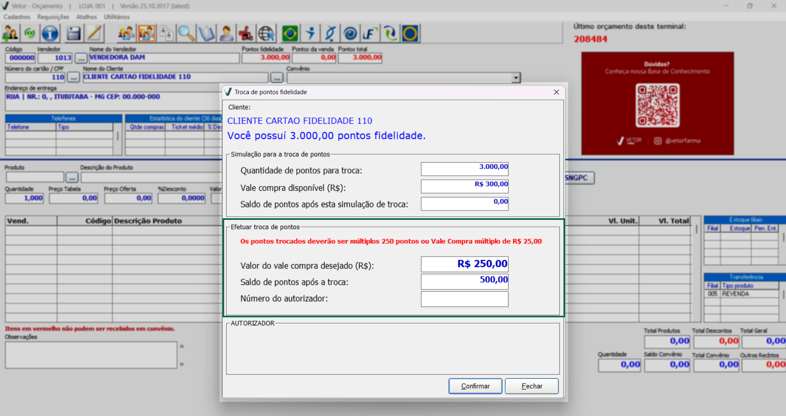Click the %Desconto field
This screenshot has height=416, width=786.
182,199
